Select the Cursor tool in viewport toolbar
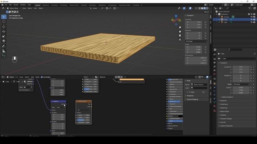Viewport: 257px width, 144px height. [x=4, y=22]
